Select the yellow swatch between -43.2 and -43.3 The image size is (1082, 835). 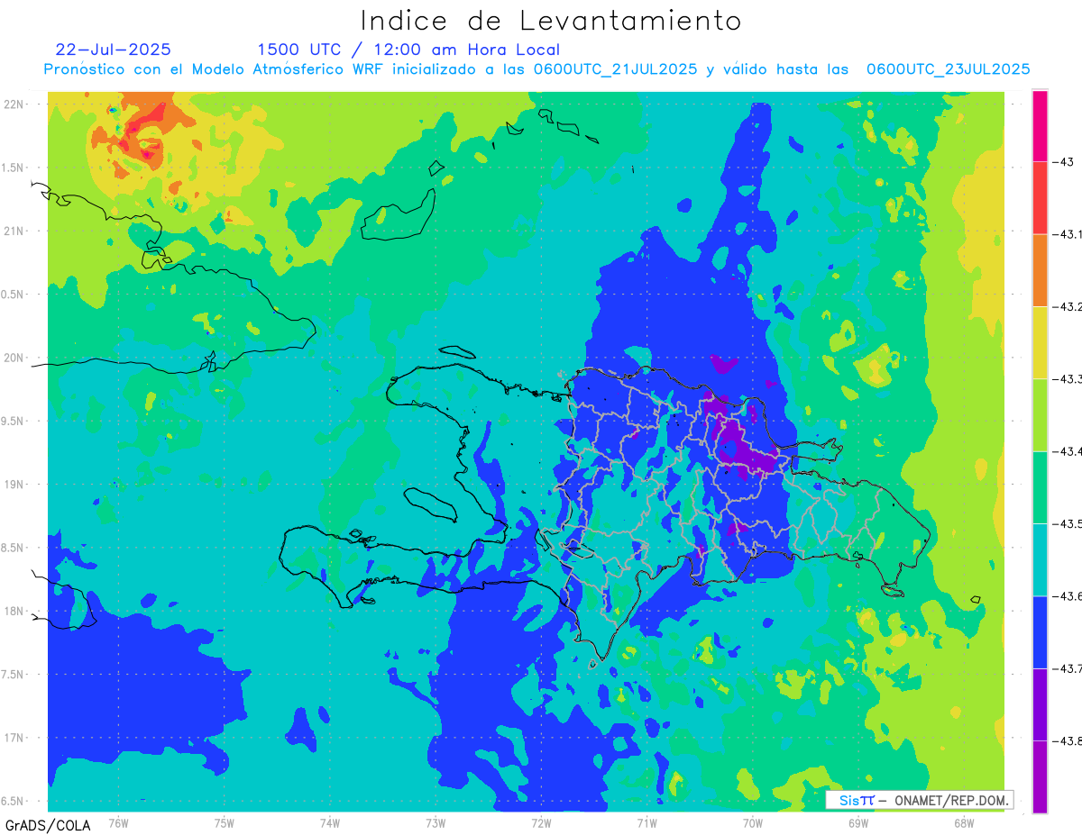point(1040,342)
